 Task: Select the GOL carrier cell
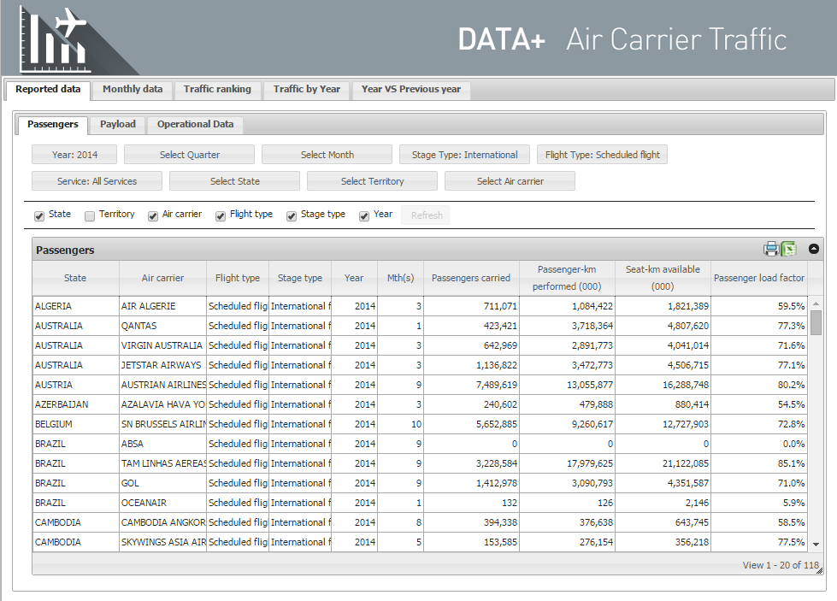click(x=162, y=484)
